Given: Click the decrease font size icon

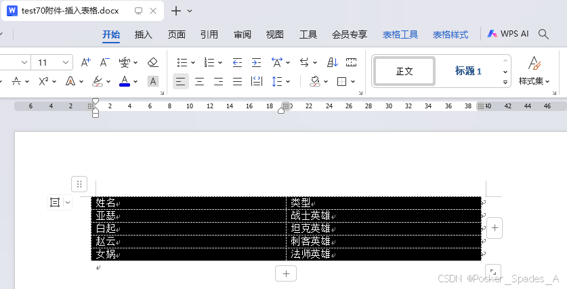Looking at the screenshot, I should [x=104, y=62].
